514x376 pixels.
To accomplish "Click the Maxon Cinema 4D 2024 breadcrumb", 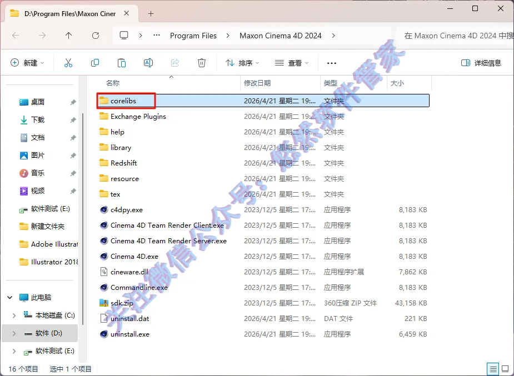I will tap(281, 36).
